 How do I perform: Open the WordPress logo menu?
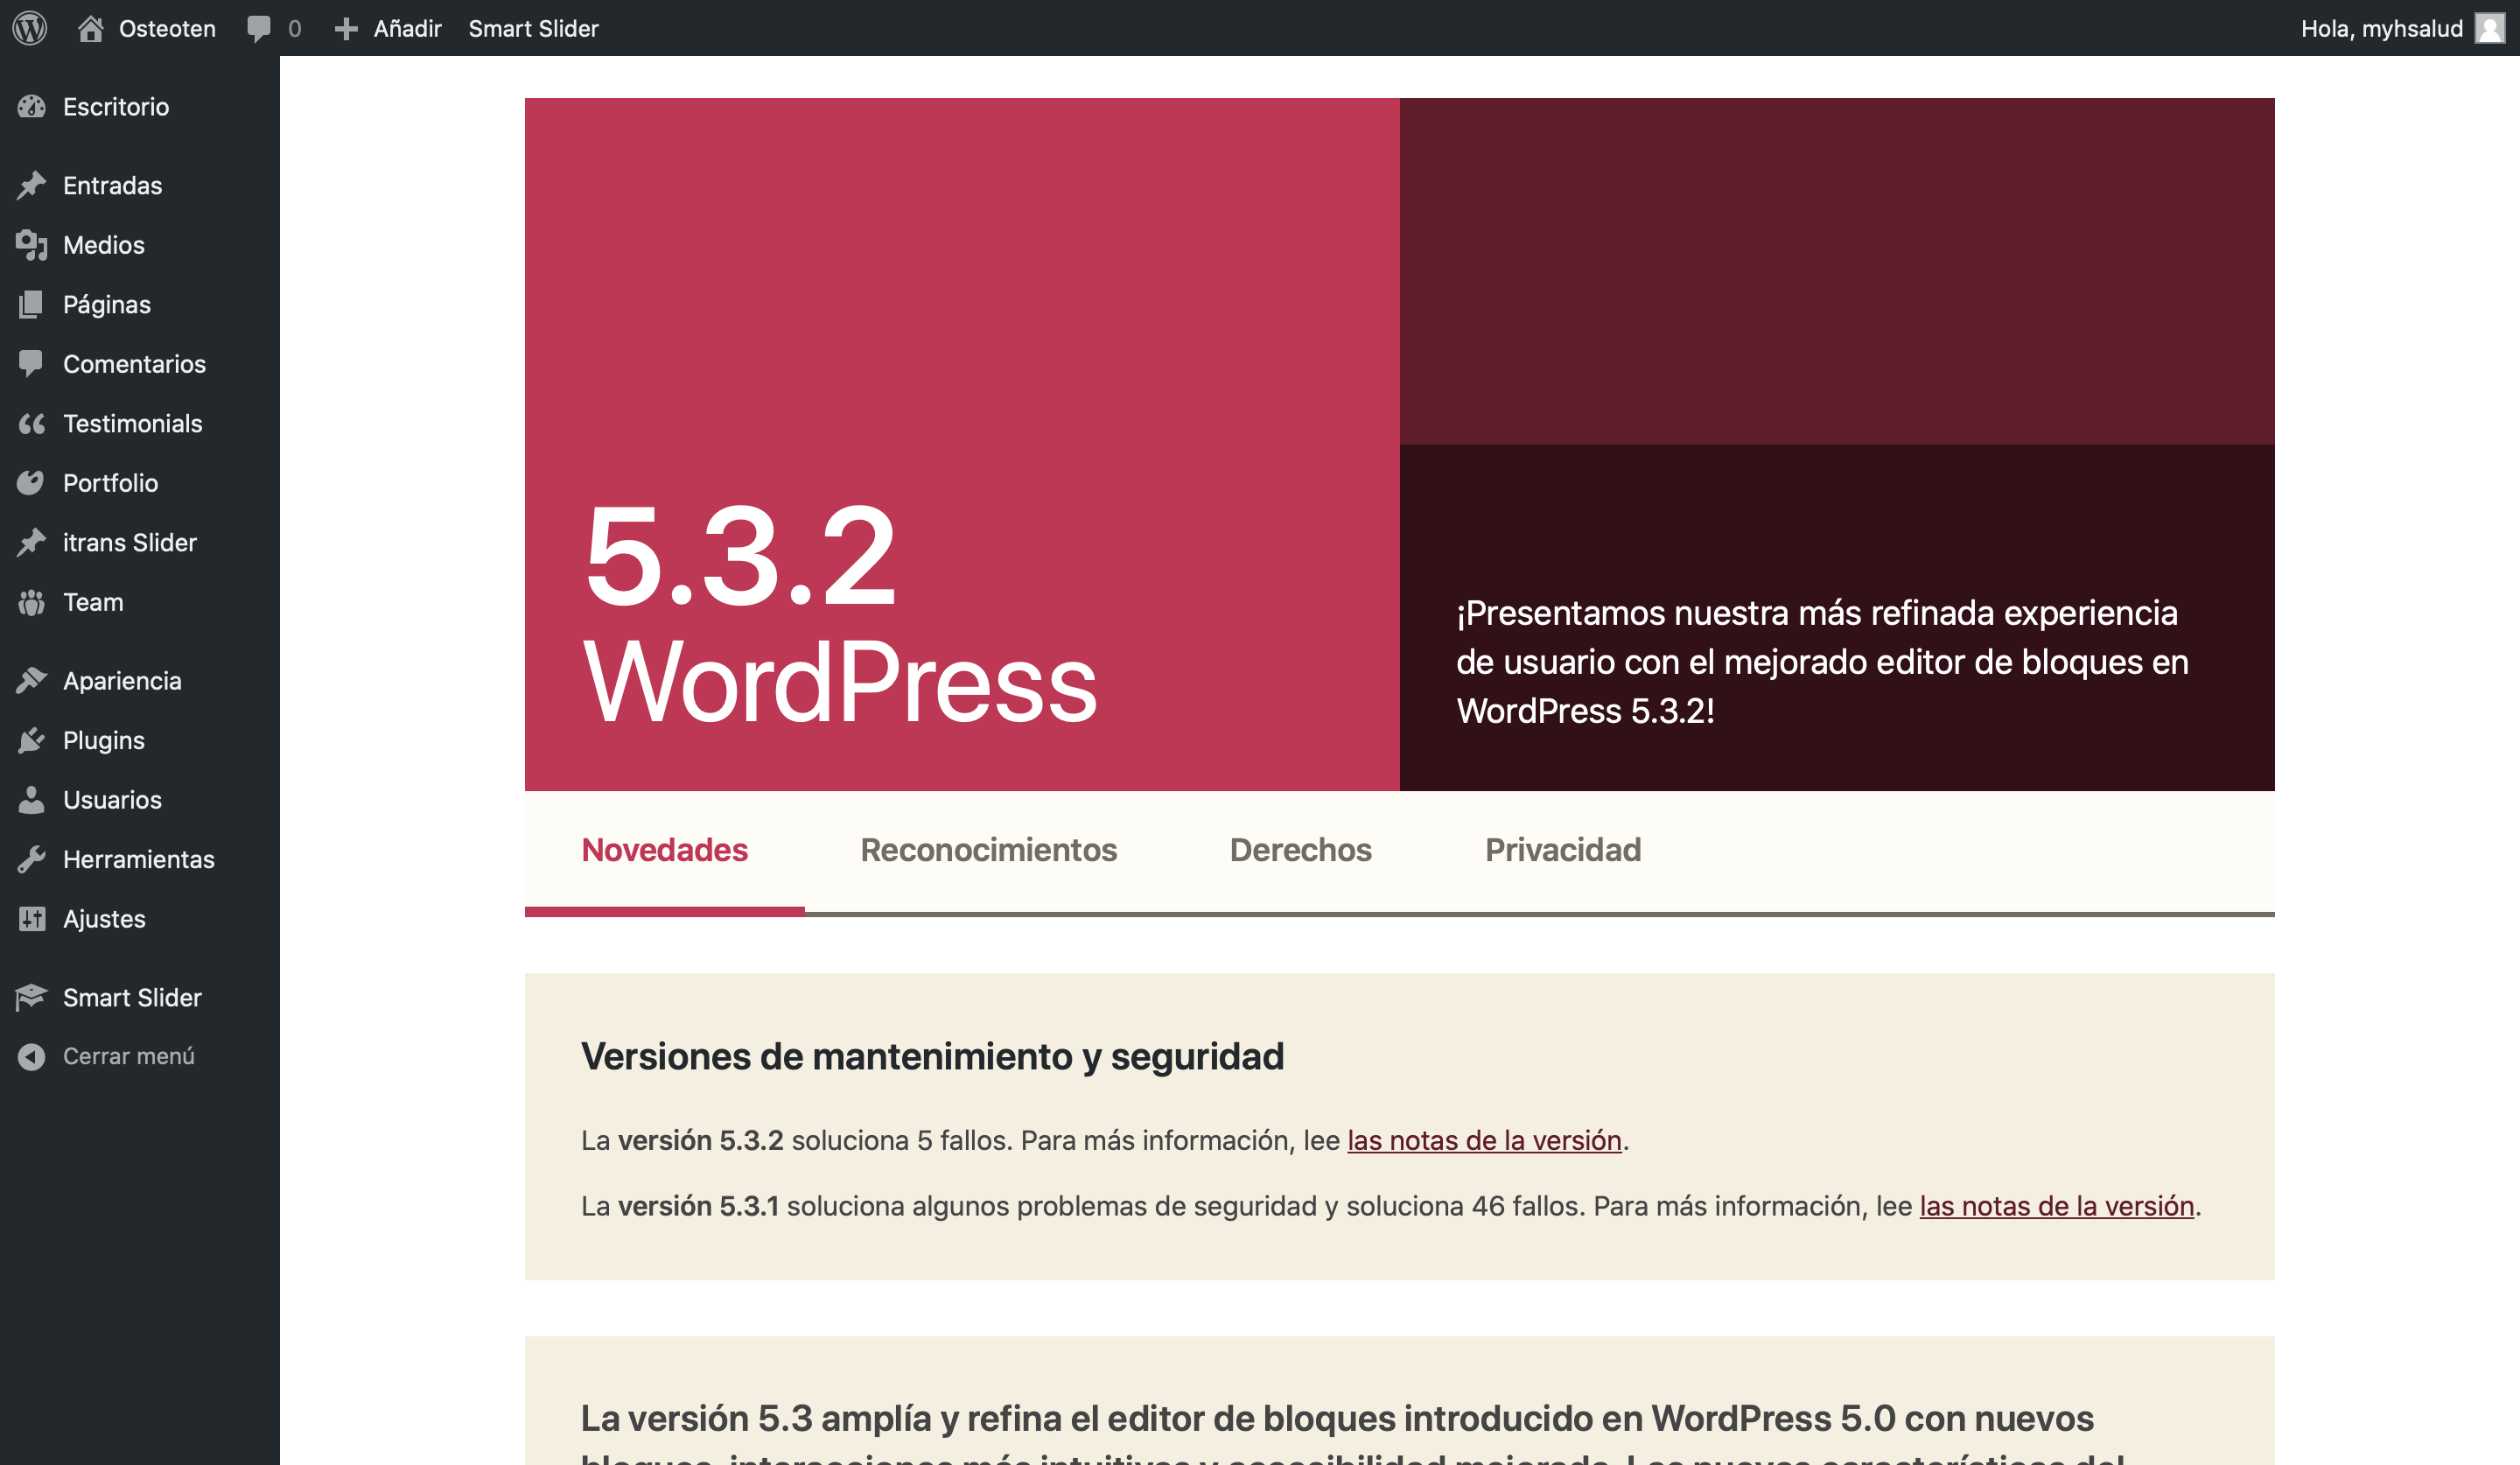click(30, 28)
